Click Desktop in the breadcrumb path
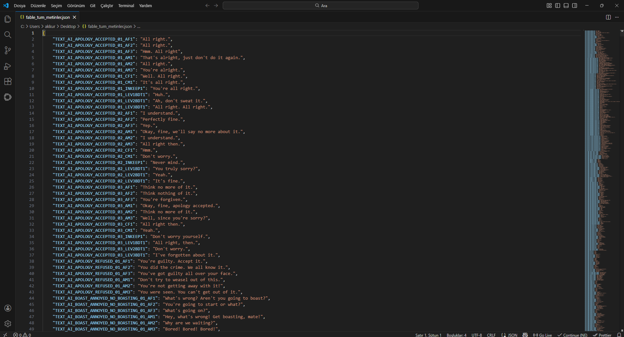624x337 pixels. click(x=68, y=26)
